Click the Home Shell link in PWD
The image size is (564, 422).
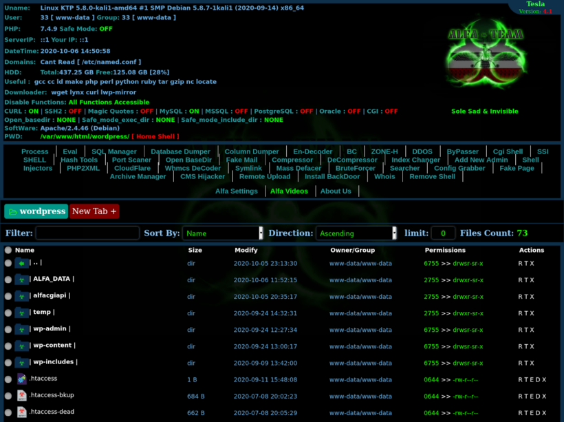click(156, 136)
